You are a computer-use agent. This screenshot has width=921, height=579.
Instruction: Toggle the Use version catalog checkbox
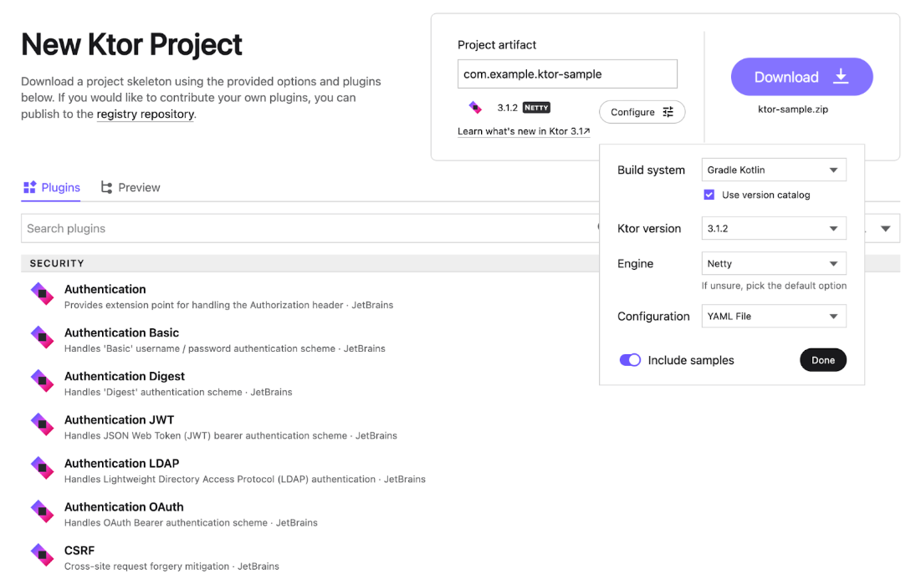709,195
